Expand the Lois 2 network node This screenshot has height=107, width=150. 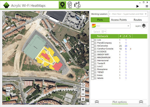coord(95,66)
